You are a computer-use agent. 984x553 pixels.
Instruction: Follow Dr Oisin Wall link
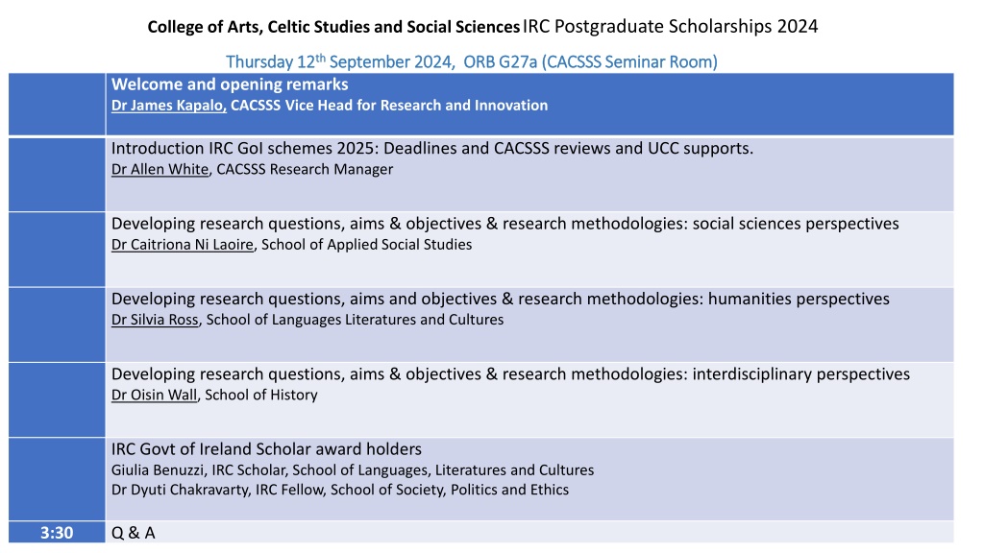(x=154, y=395)
